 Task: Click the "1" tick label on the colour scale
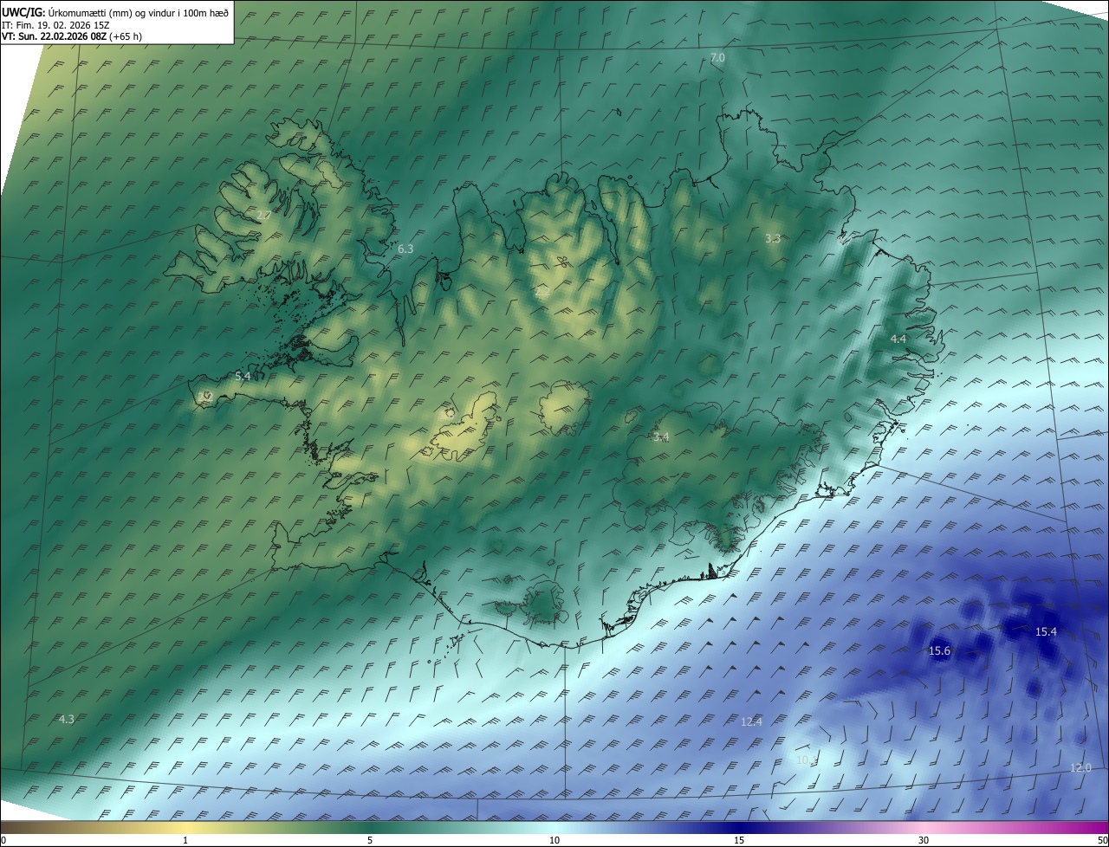tap(185, 840)
